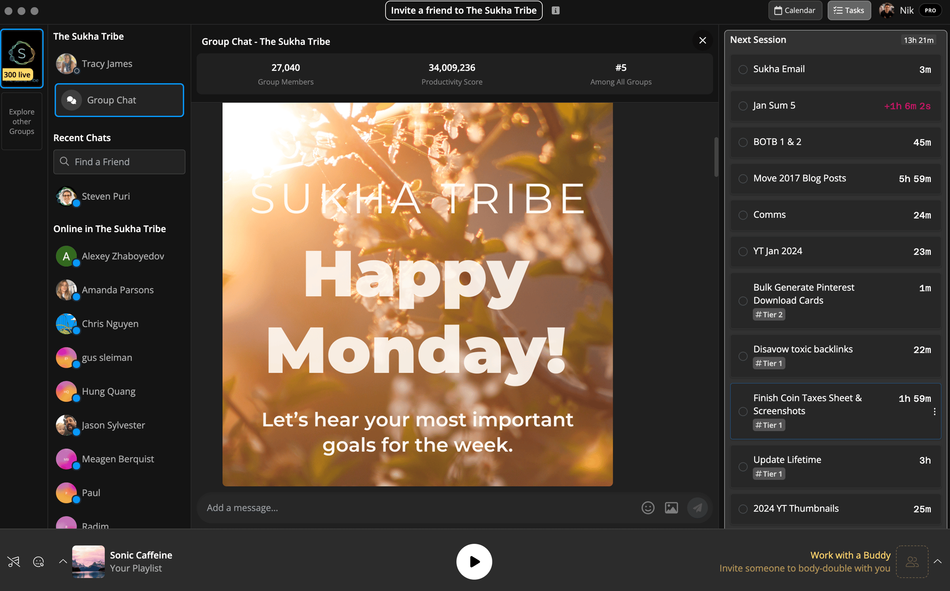Close the group chat panel with X
The image size is (950, 591).
click(703, 40)
